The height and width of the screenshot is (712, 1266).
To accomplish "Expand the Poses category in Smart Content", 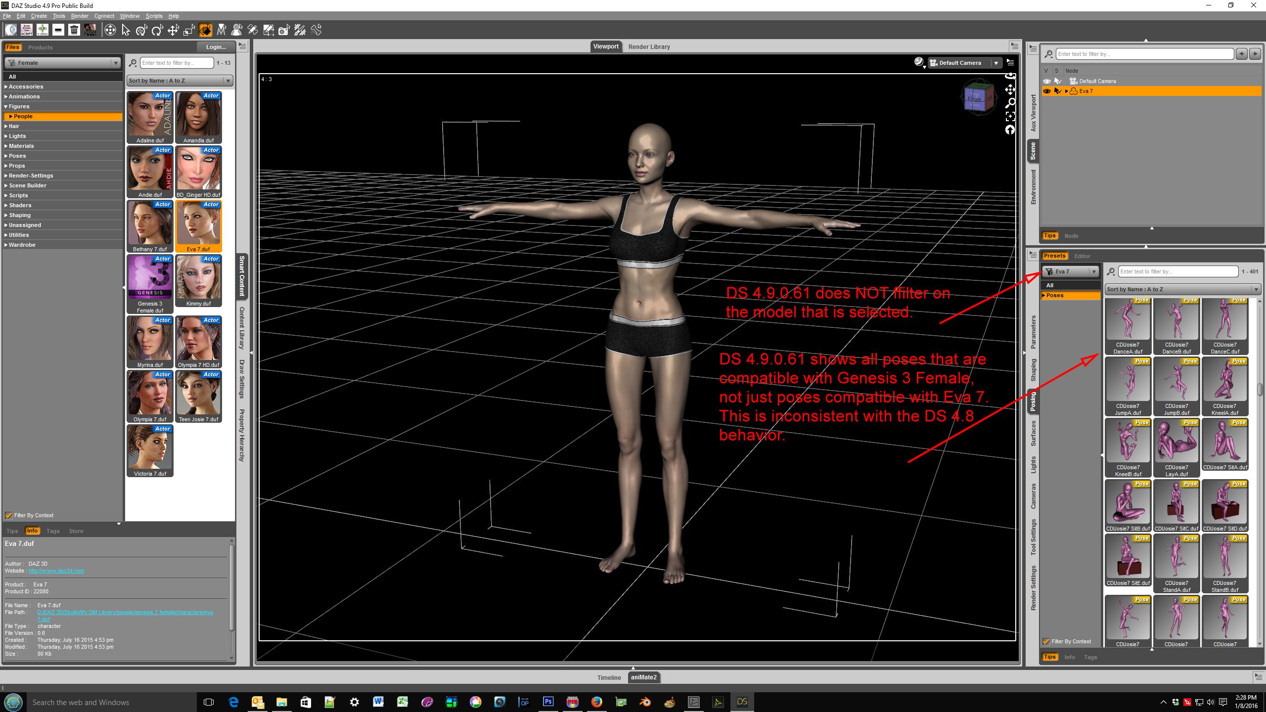I will click(x=6, y=156).
